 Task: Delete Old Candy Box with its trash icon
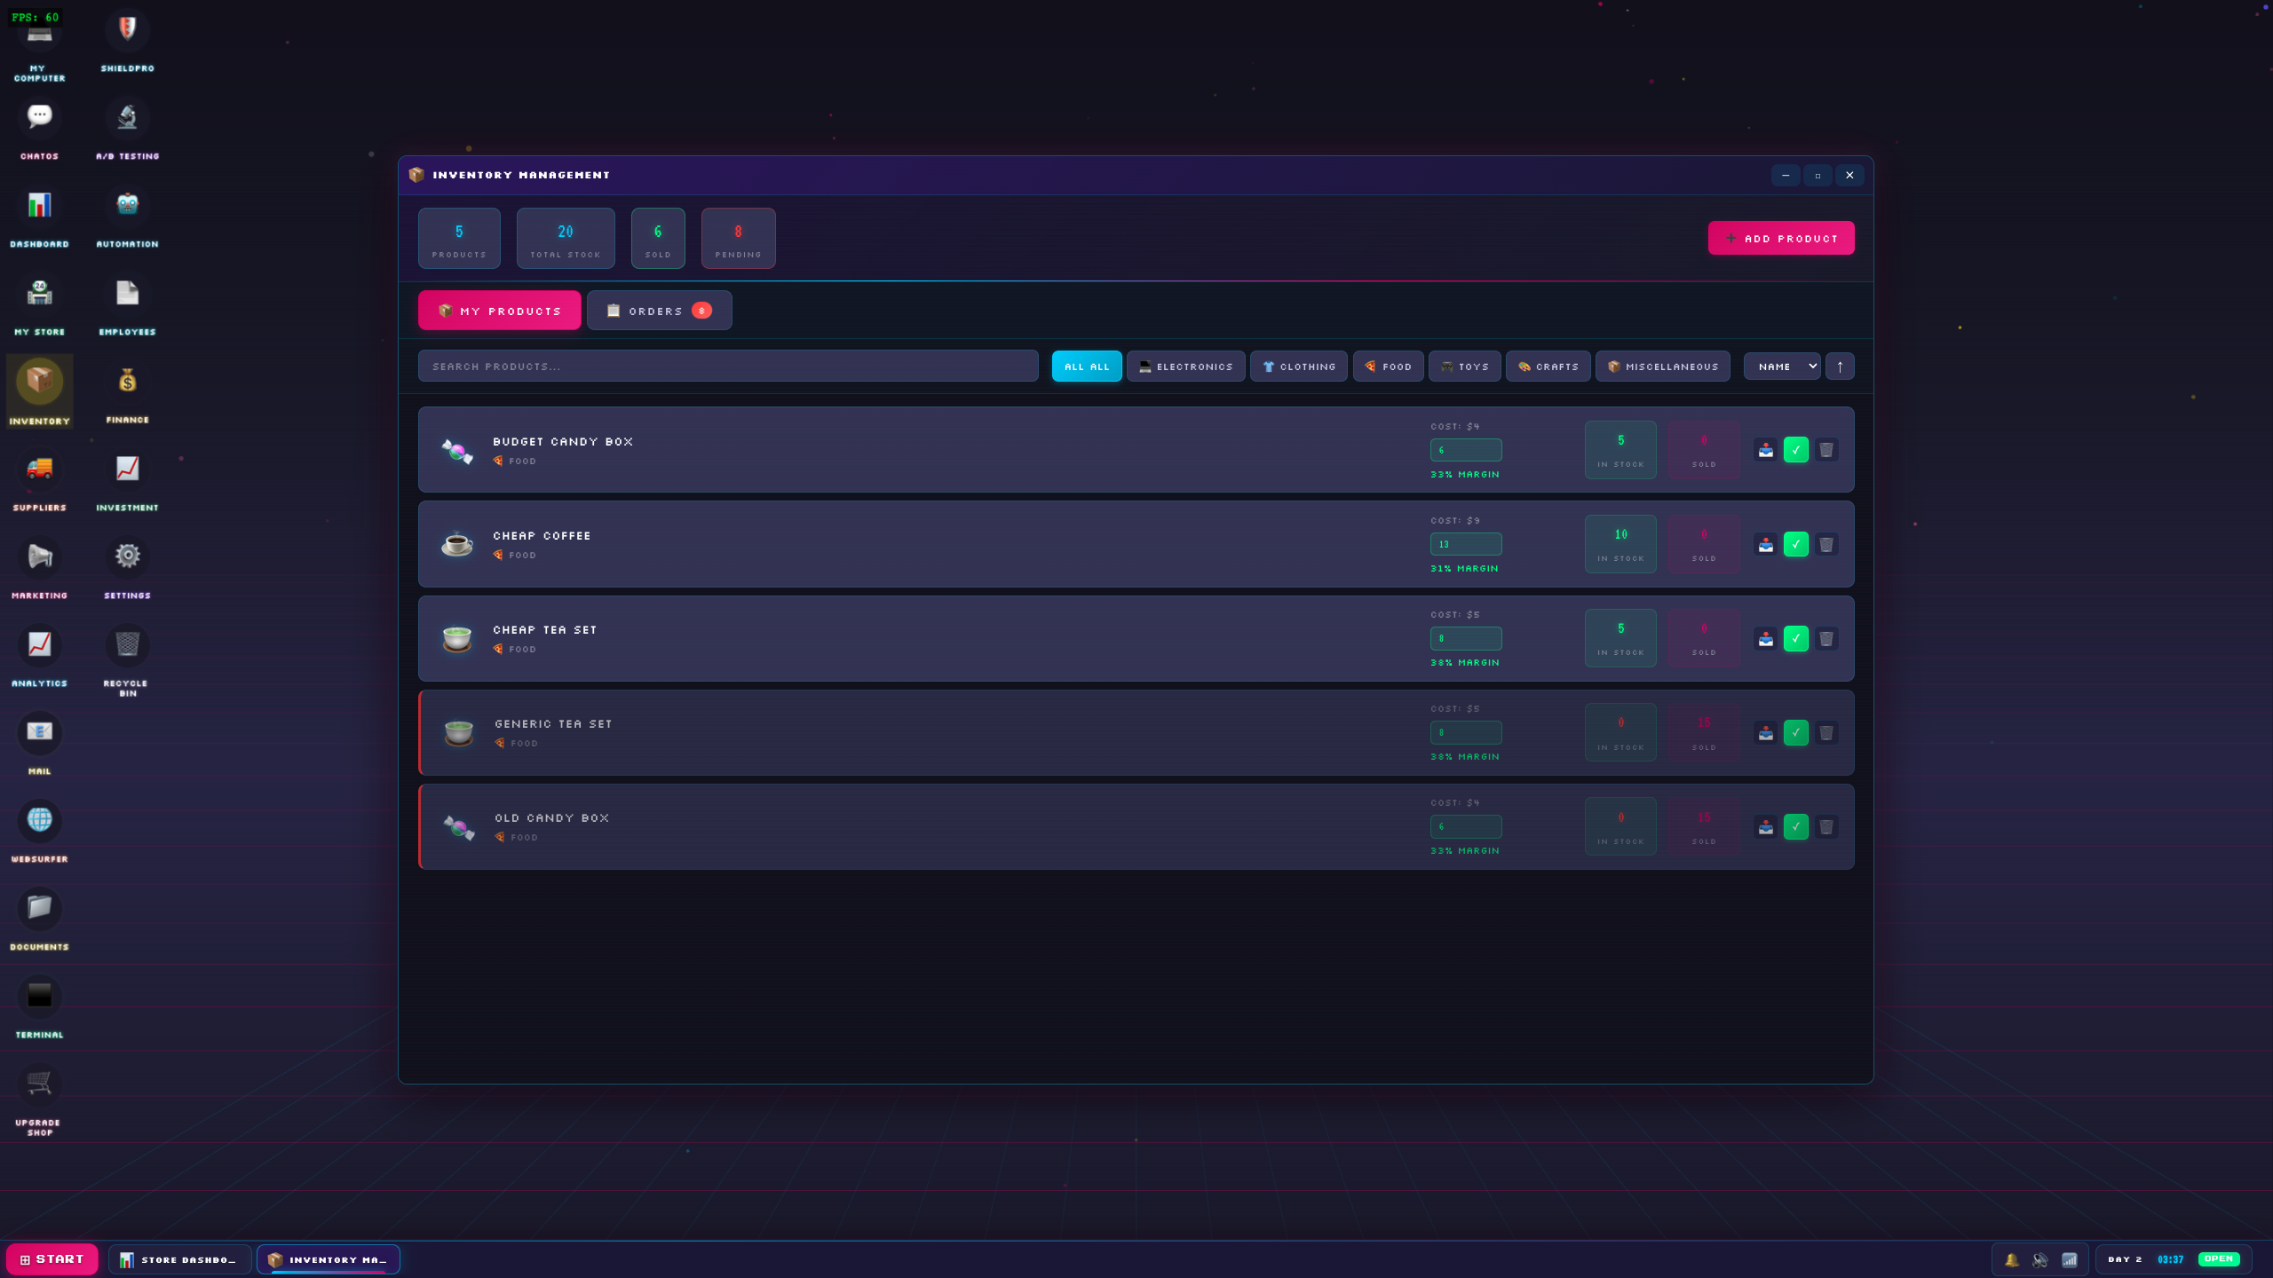(x=1826, y=826)
